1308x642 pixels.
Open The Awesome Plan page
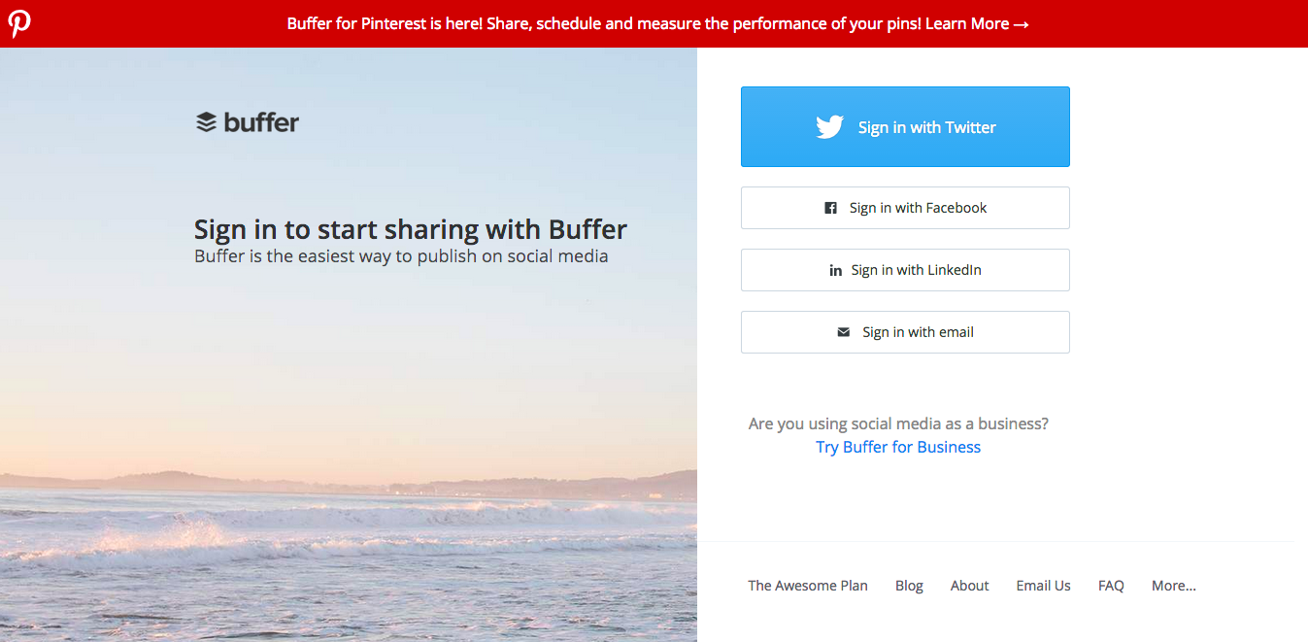807,585
